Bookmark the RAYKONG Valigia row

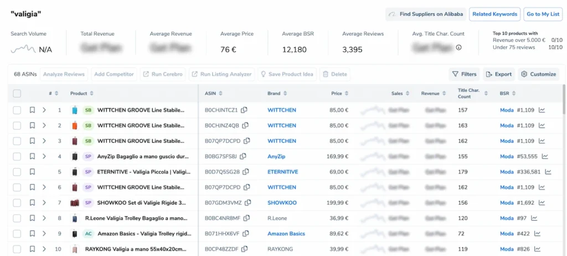click(32, 249)
